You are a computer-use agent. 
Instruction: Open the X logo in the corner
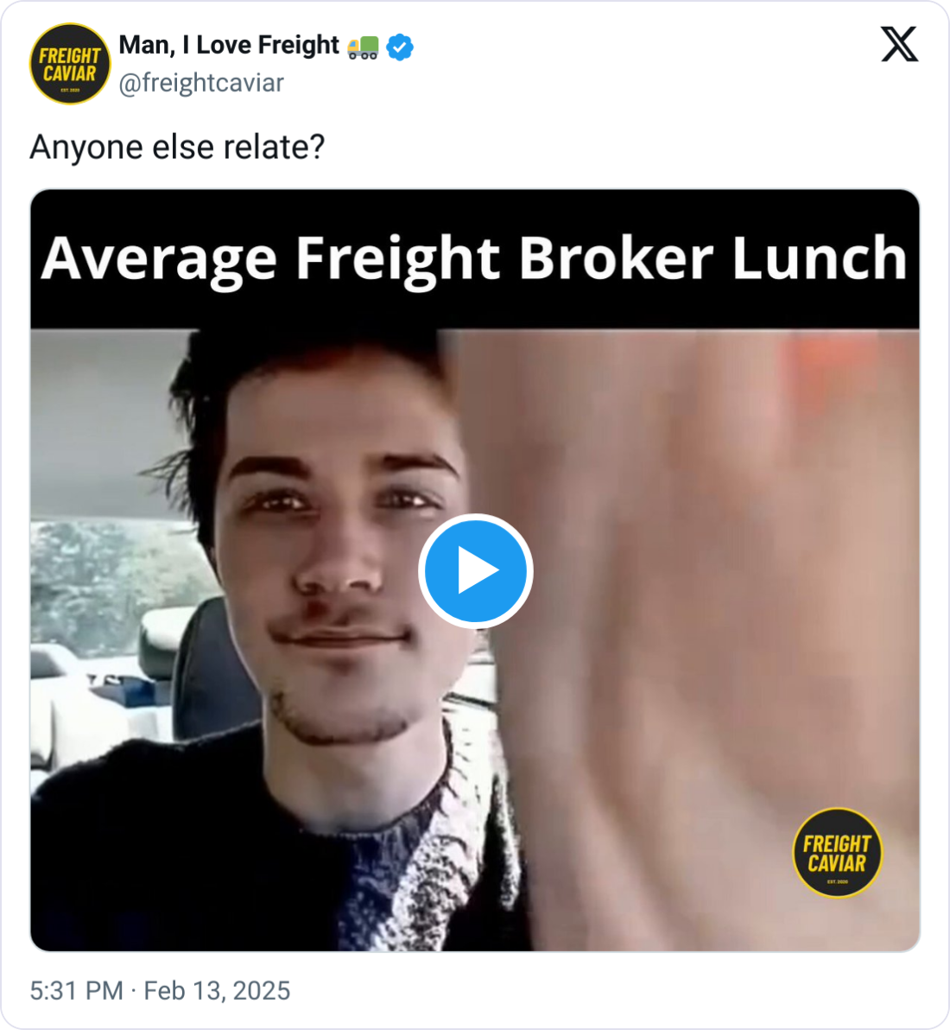[x=899, y=45]
